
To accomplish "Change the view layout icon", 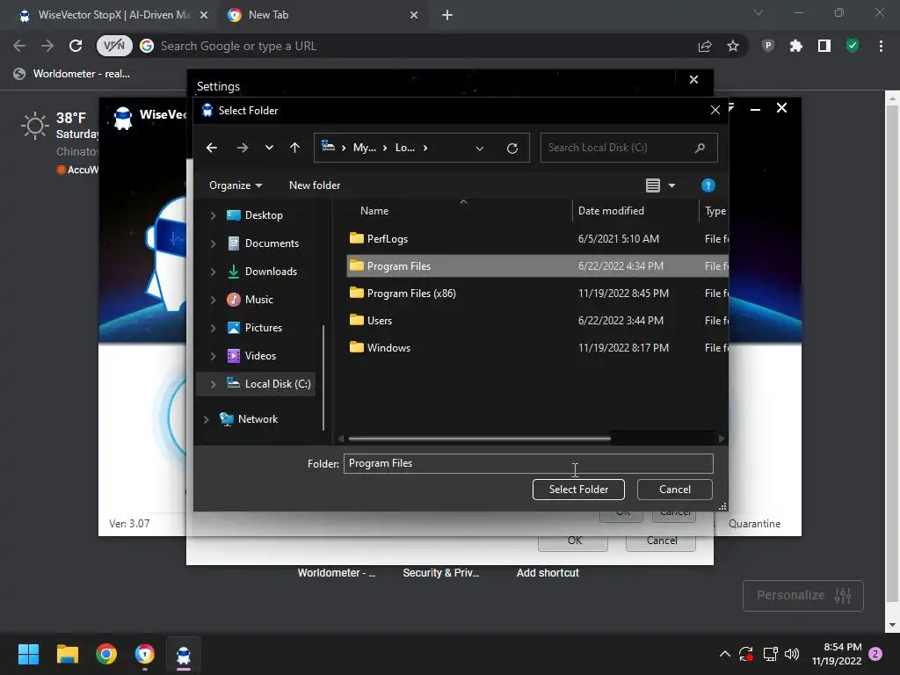I will click(x=653, y=185).
